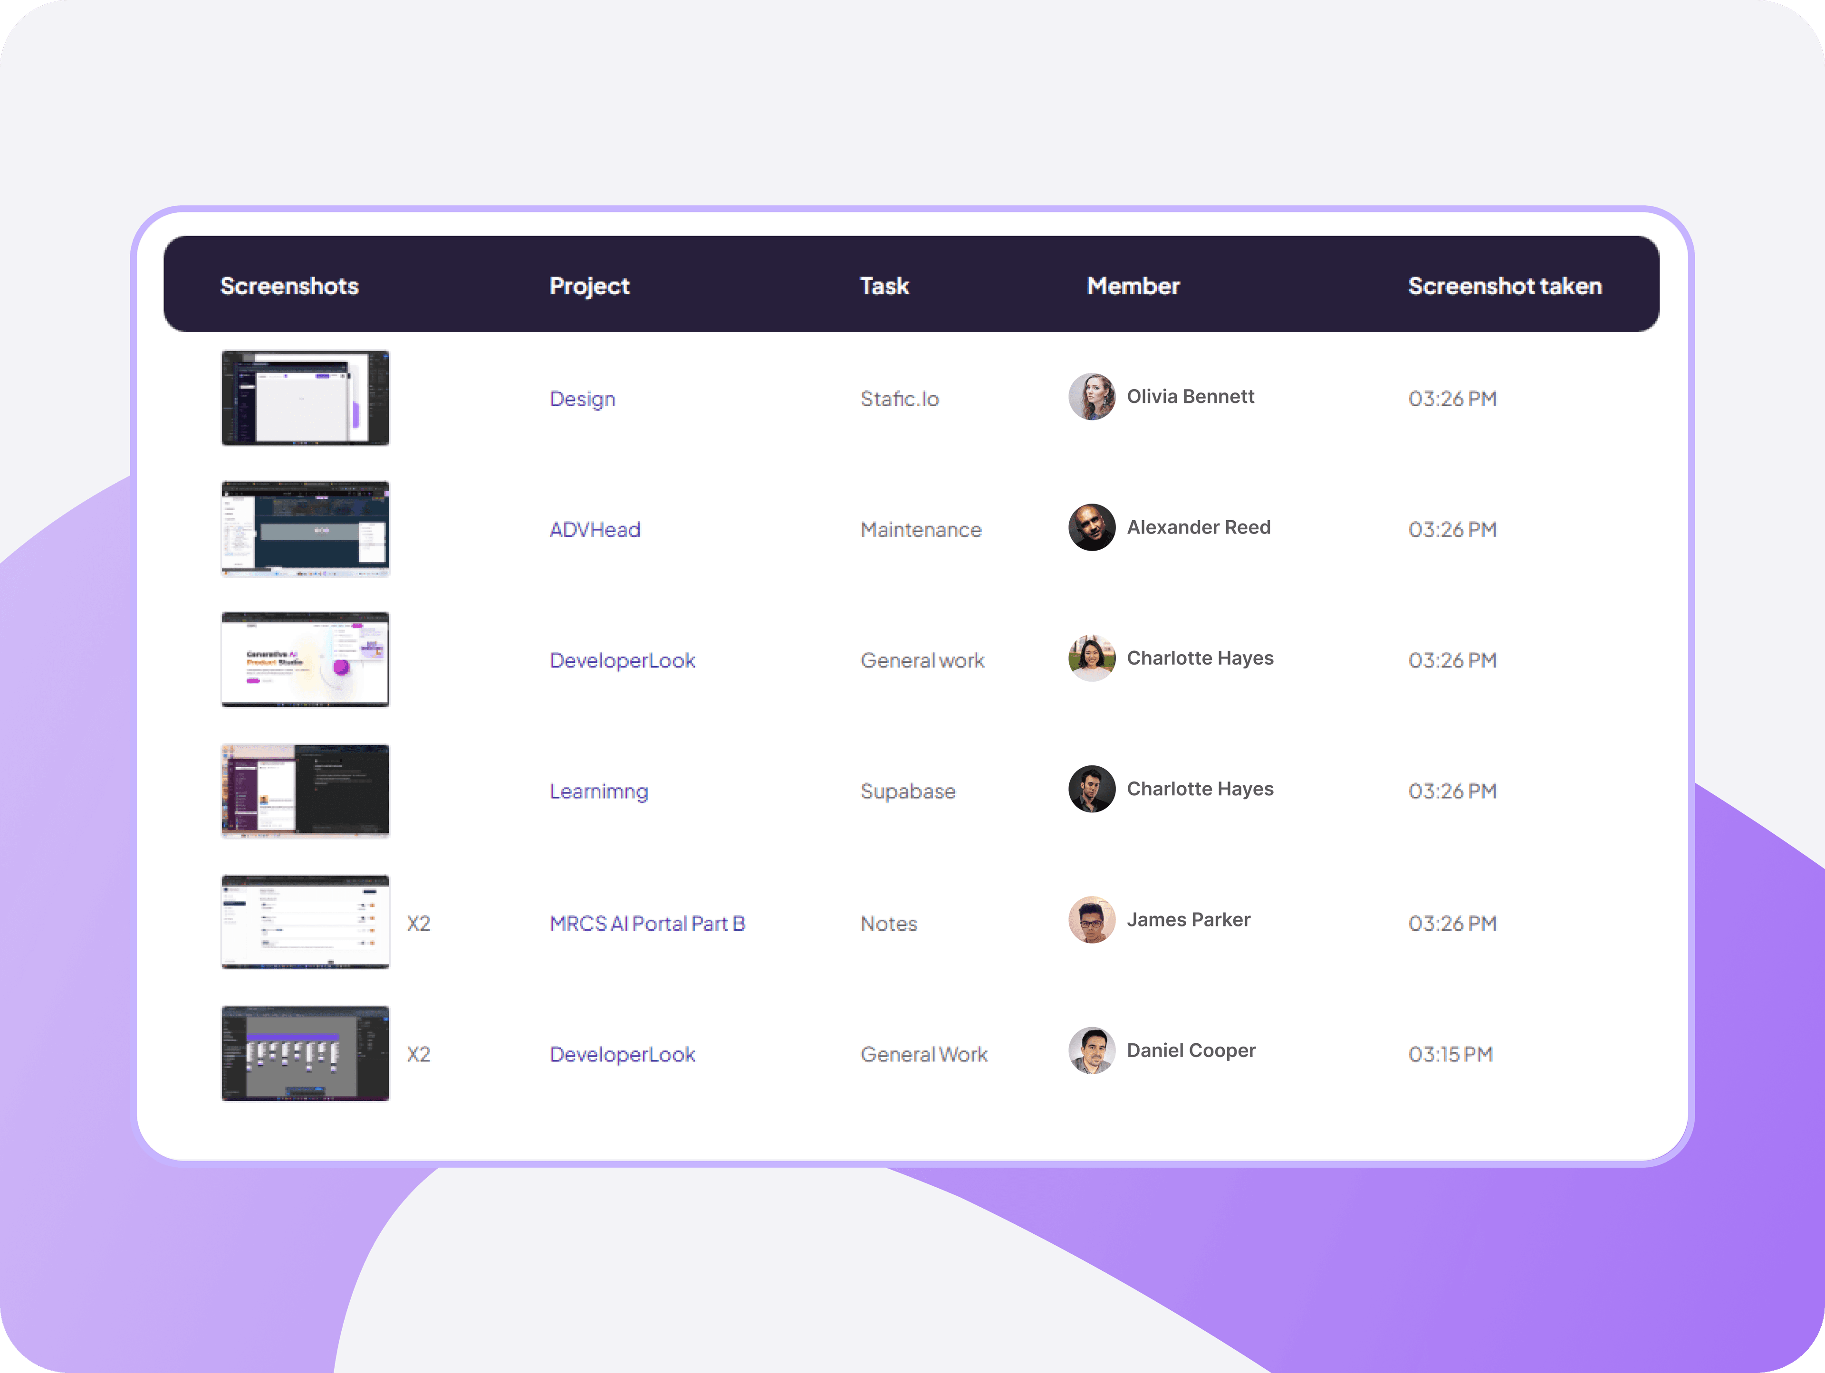Open the DeveloperLook project link
This screenshot has width=1825, height=1373.
(x=622, y=660)
